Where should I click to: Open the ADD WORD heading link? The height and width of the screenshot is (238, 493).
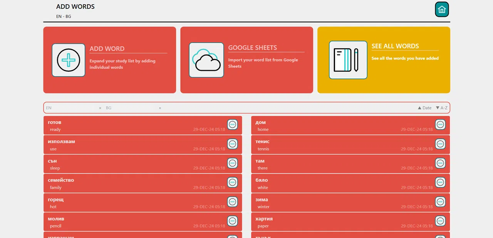point(107,49)
